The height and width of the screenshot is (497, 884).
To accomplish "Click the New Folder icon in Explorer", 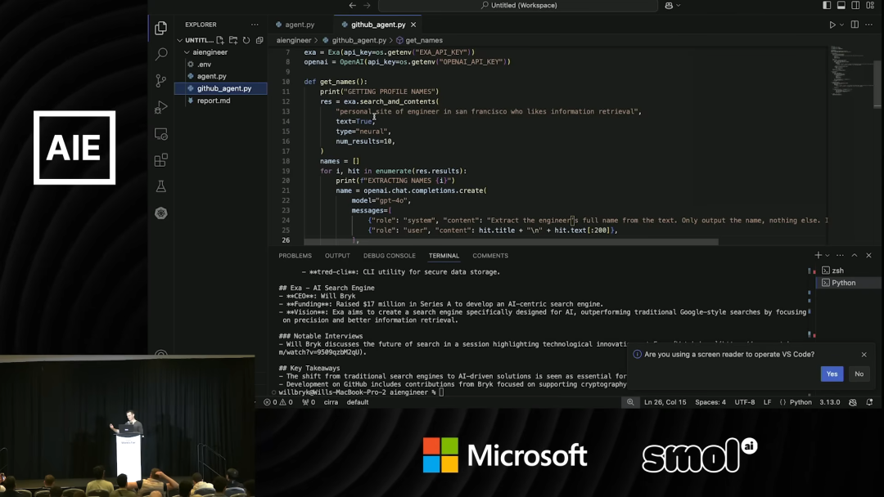I will pos(232,40).
